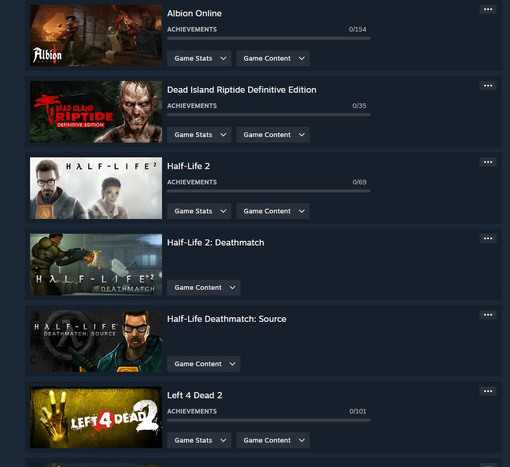Open the Half-Life Deathmatch: Source title link

pyautogui.click(x=227, y=319)
